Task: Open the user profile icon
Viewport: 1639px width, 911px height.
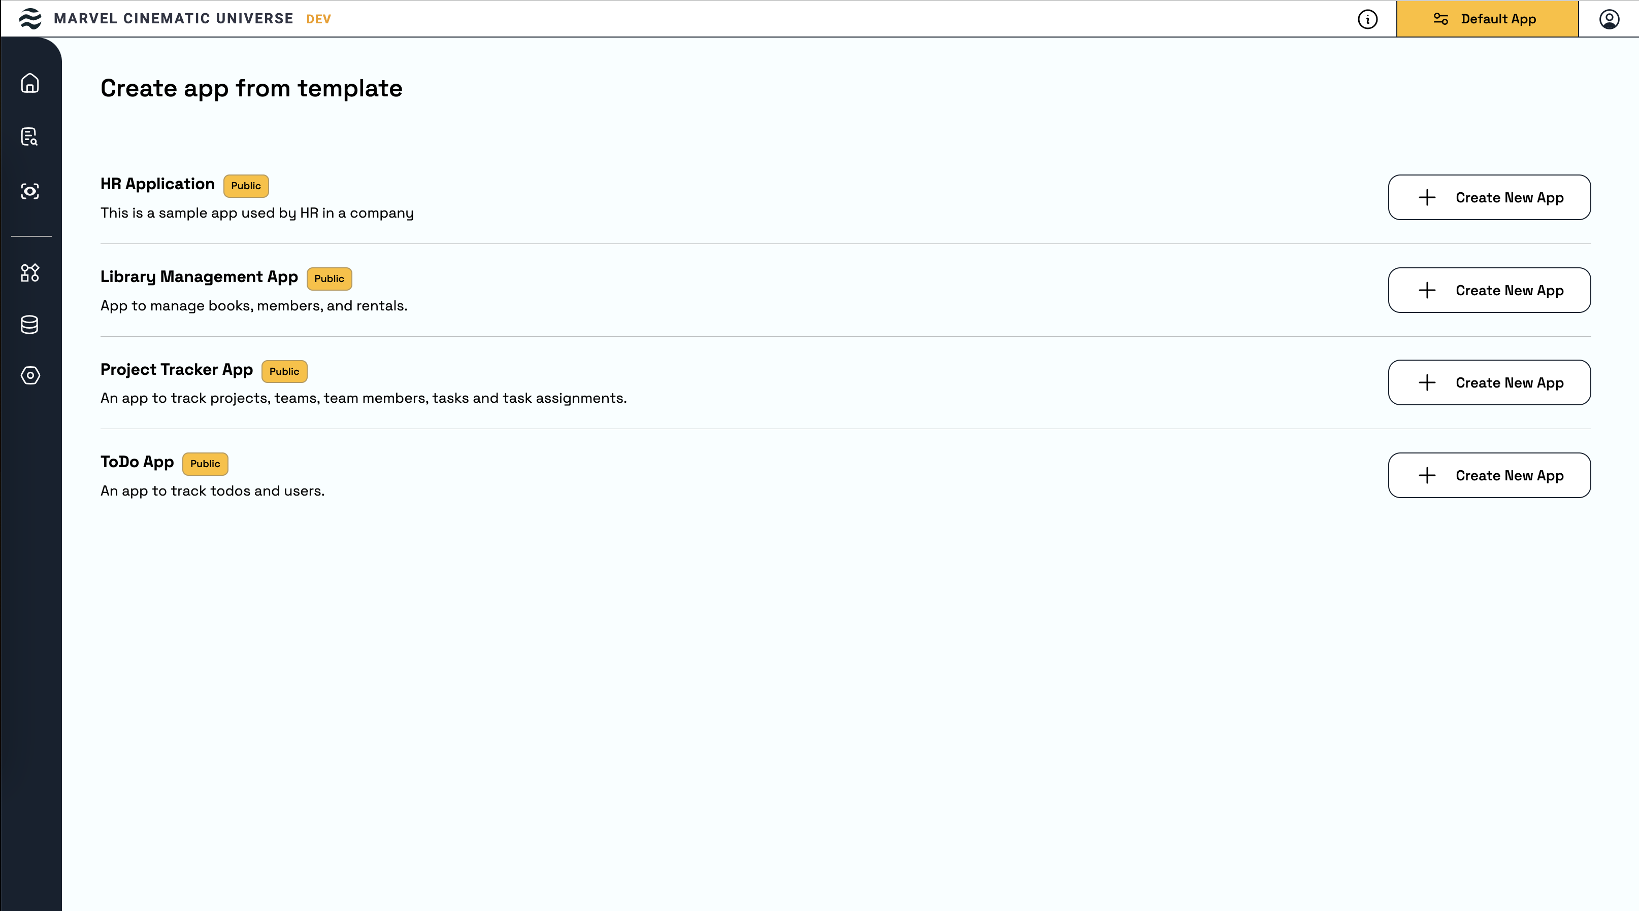Action: [x=1609, y=19]
